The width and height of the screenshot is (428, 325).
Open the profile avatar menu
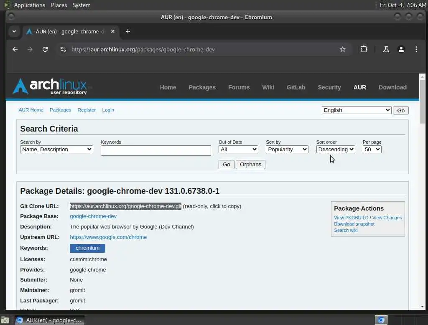(x=401, y=49)
